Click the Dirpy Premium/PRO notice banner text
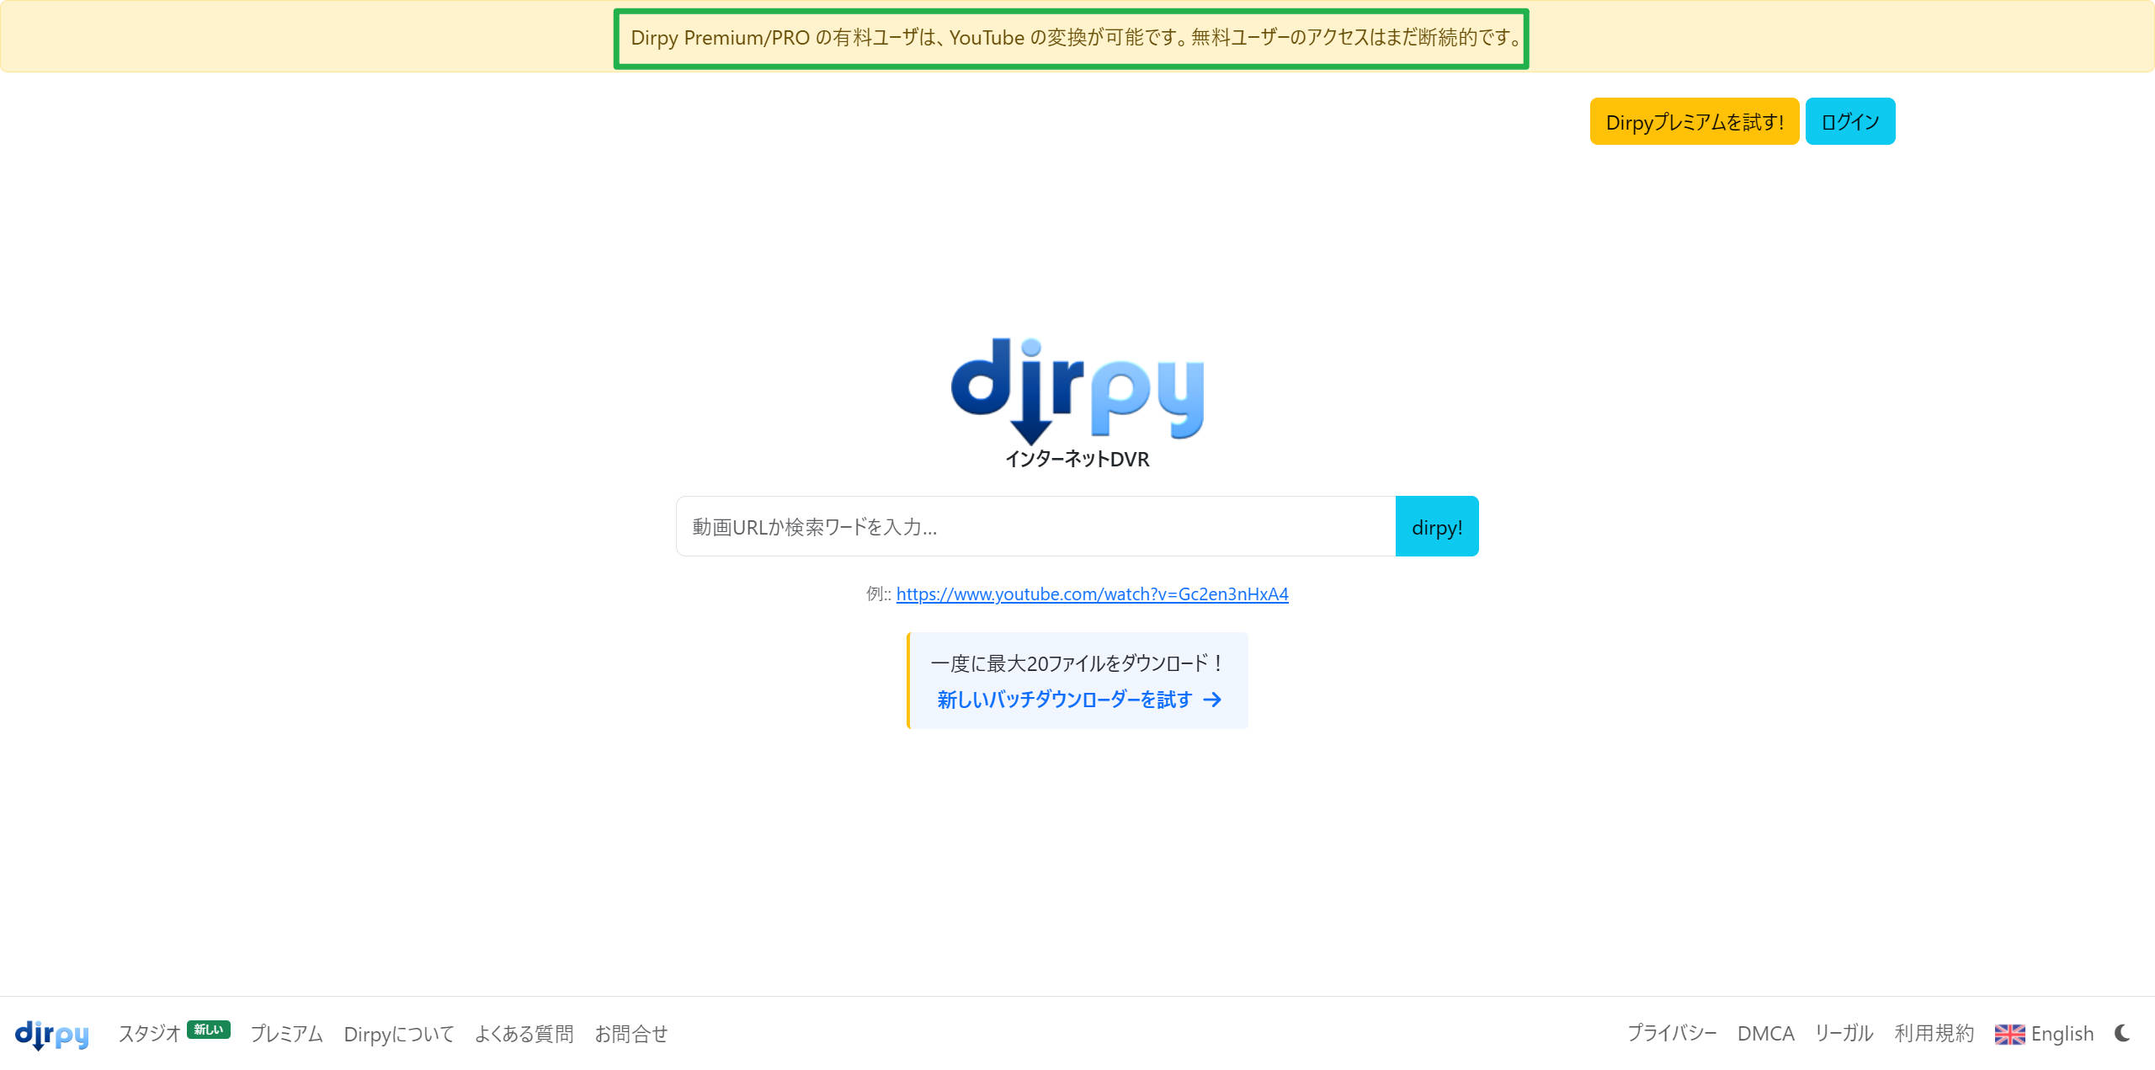2155x1070 pixels. click(1077, 37)
